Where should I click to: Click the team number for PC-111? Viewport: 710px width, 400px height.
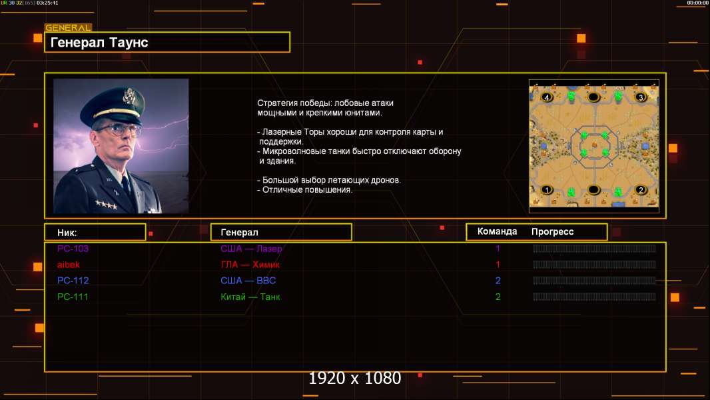[498, 297]
